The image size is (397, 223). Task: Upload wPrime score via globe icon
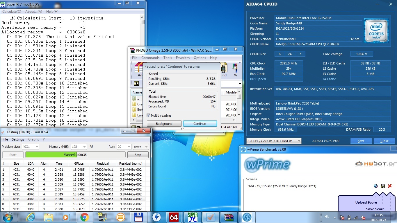(376, 186)
